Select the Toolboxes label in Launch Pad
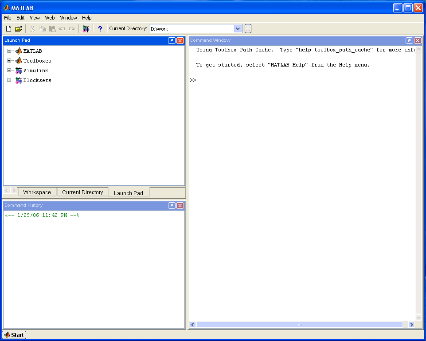Screen dimensions: 426x341 click(x=37, y=61)
